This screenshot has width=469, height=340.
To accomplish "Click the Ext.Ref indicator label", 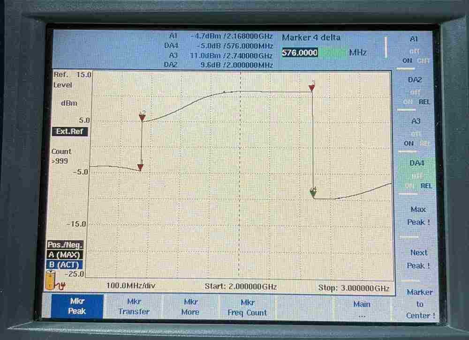I will 70,132.
